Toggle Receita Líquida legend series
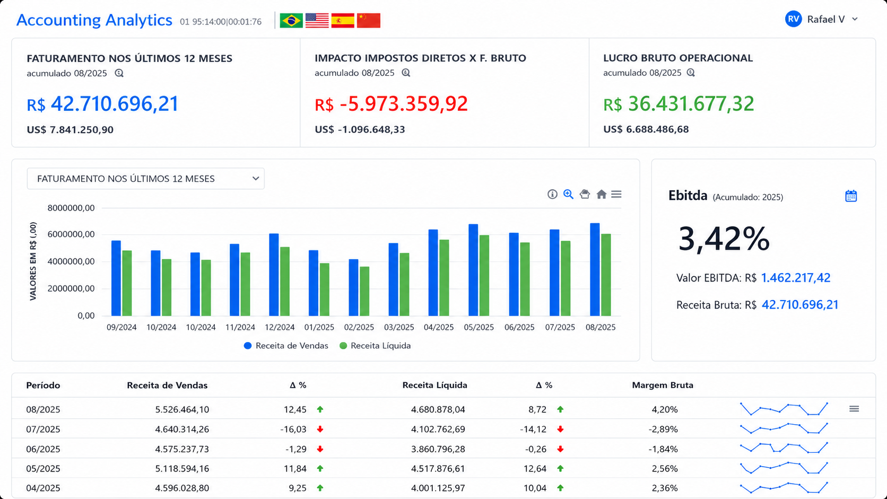 point(375,346)
